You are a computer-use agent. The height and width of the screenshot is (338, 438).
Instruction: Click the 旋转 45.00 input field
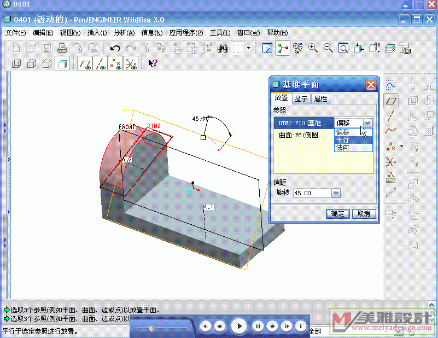(312, 193)
